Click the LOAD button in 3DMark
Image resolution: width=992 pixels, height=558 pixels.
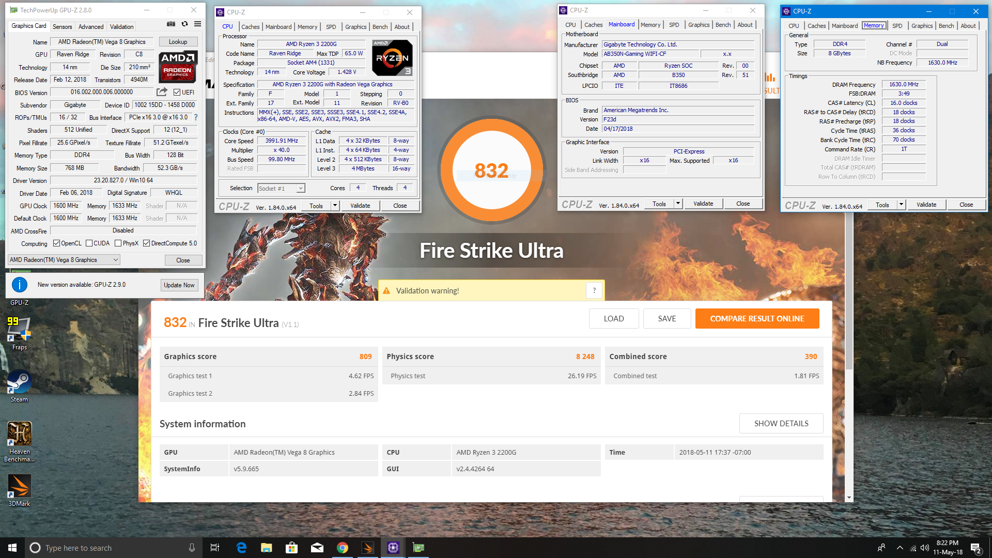pos(614,319)
